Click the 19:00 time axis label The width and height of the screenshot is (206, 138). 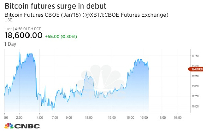click(x=177, y=117)
